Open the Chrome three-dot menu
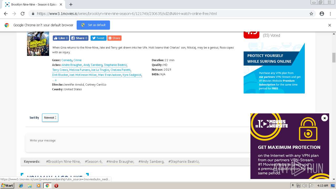This screenshot has height=189, width=336. tap(330, 14)
